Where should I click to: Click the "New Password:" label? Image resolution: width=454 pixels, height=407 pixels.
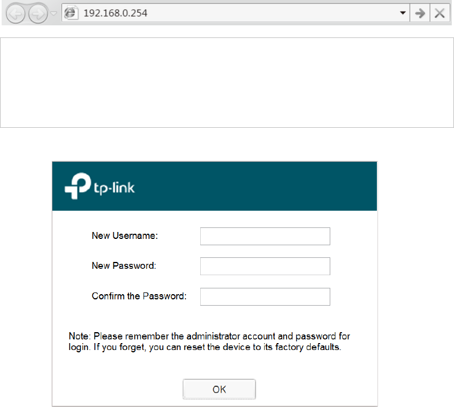pos(124,265)
